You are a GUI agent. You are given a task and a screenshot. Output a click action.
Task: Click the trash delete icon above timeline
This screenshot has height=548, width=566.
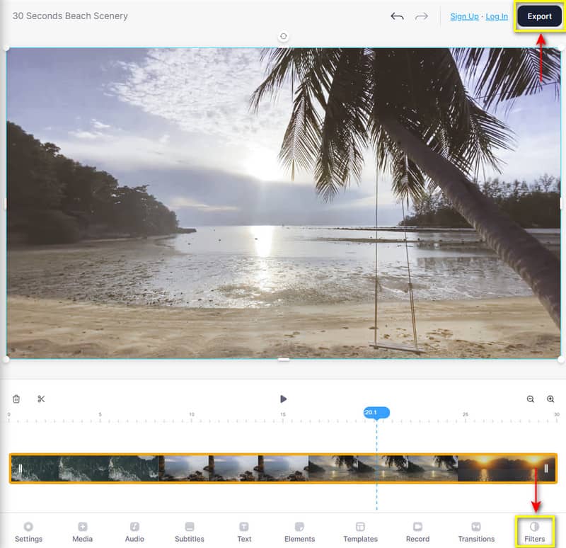coord(16,399)
